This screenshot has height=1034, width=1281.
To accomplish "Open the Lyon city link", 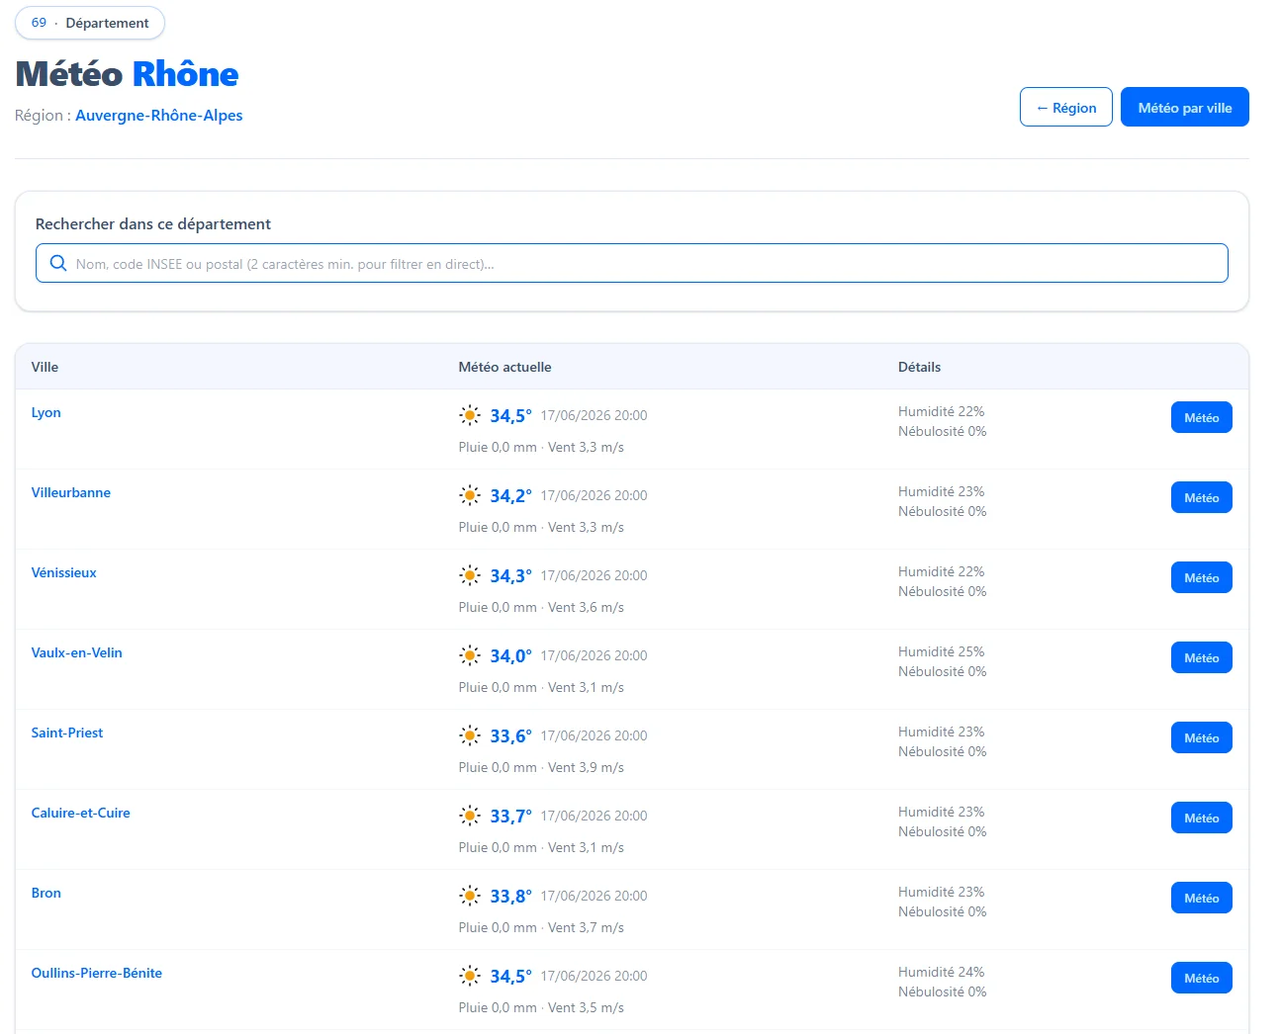I will [x=46, y=412].
